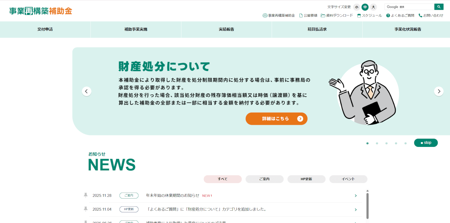This screenshot has height=223, width=450.
Task: Click chevron on 2025.11.28 news row
Action: [356, 196]
